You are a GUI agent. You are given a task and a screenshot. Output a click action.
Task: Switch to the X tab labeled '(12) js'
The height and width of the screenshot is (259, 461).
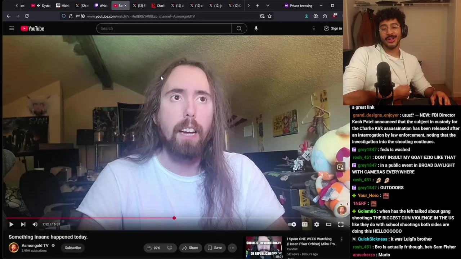coord(216,6)
